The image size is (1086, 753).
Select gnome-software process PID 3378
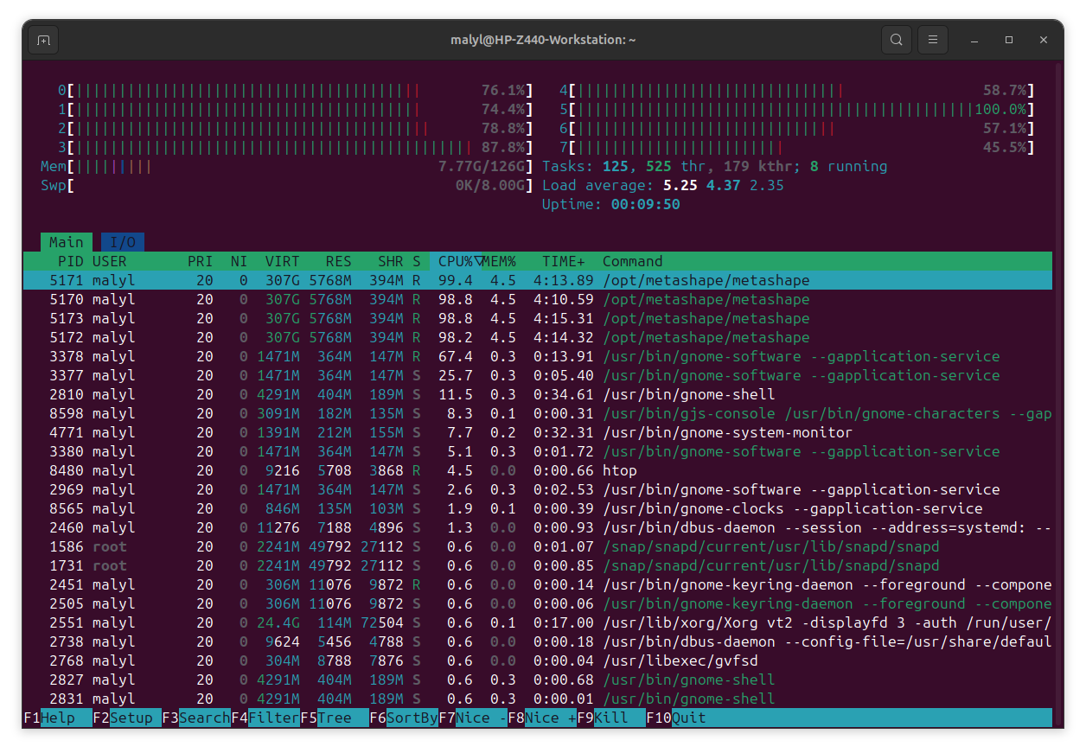pos(538,356)
